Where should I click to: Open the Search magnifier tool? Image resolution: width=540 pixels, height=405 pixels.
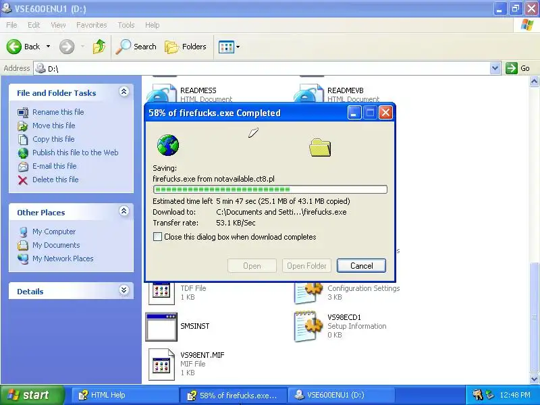click(136, 47)
